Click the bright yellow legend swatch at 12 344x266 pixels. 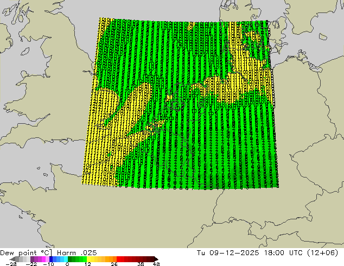88,259
